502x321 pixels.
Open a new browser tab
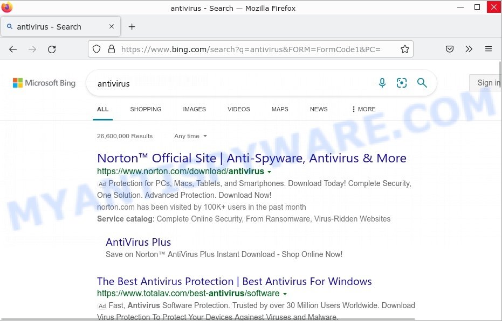point(132,27)
